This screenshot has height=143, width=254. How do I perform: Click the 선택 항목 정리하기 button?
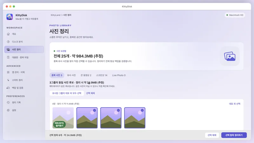pos(234,135)
